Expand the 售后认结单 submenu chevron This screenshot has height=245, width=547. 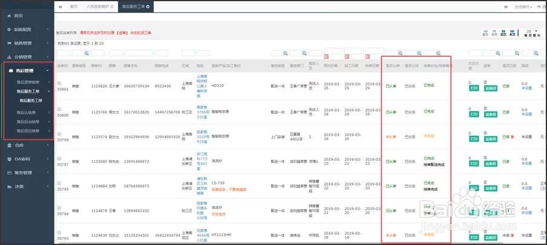tap(49, 113)
